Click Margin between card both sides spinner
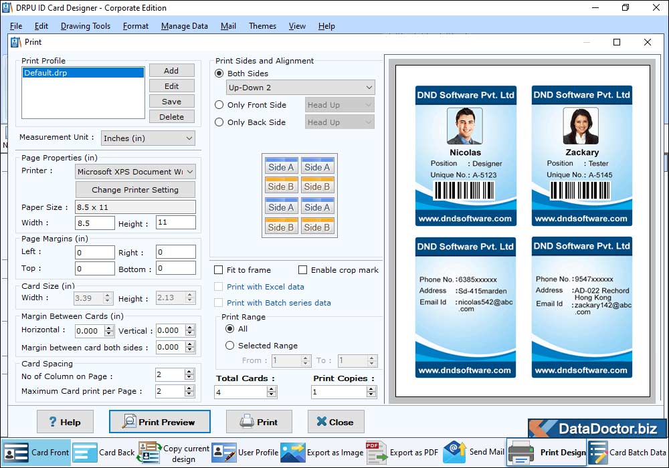Image resolution: width=669 pixels, height=468 pixels. [x=190, y=347]
